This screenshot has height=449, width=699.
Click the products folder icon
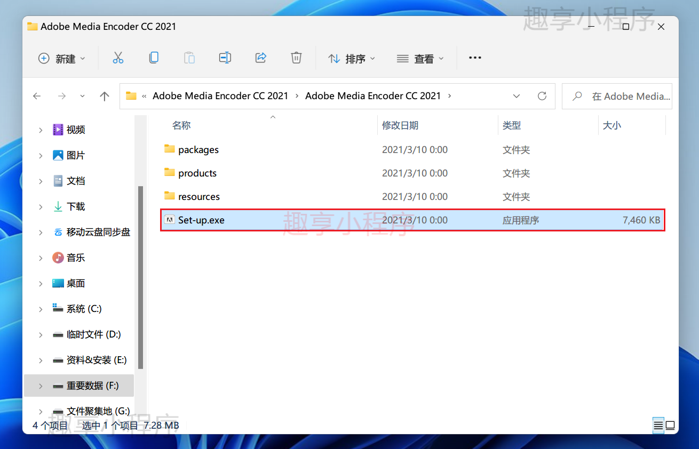[x=170, y=172]
